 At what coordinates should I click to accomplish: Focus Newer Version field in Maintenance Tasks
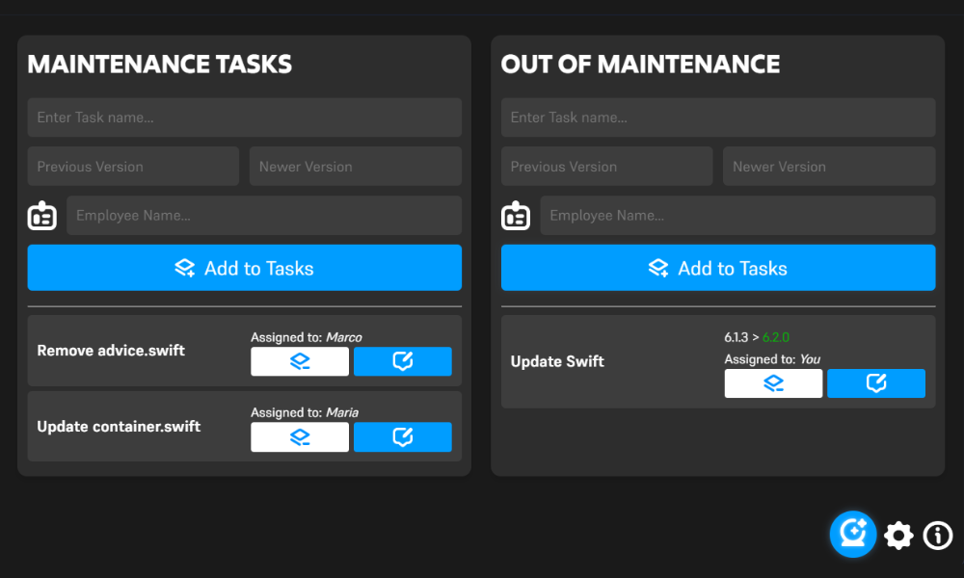coord(355,167)
